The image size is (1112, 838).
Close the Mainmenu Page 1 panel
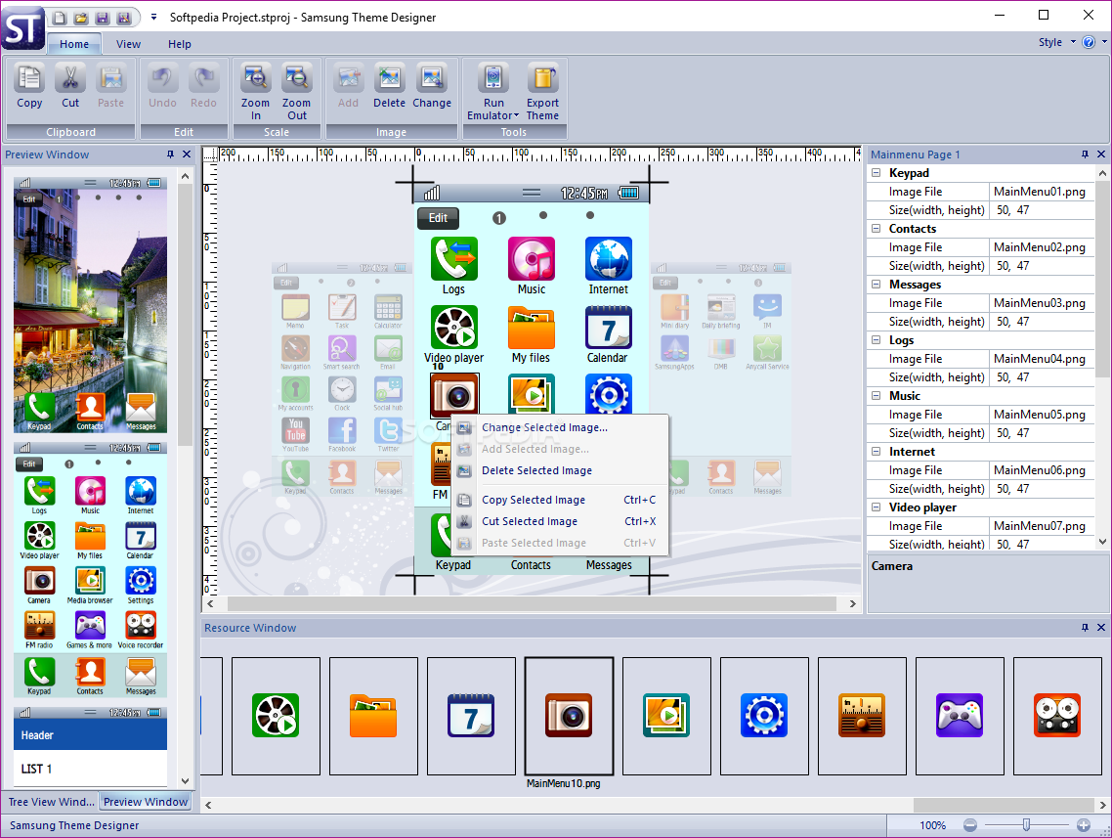click(x=1101, y=154)
